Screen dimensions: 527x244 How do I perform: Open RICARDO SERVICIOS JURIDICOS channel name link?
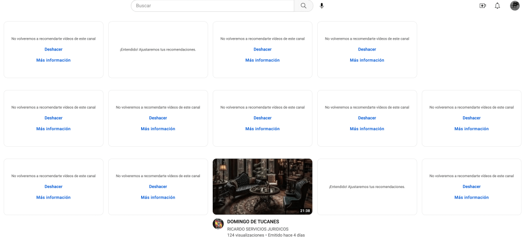coord(258,229)
